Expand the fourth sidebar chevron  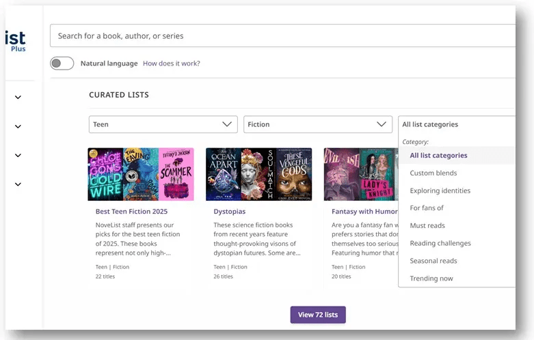[x=18, y=184]
